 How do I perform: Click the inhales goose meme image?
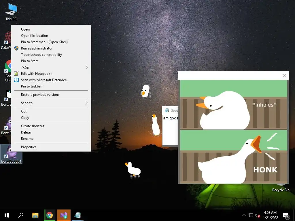tap(233, 105)
